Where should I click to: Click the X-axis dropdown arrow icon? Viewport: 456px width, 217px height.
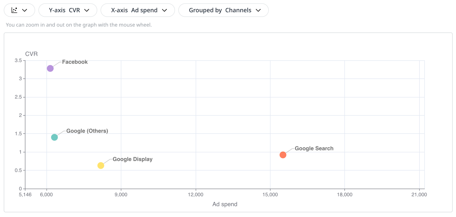[165, 10]
